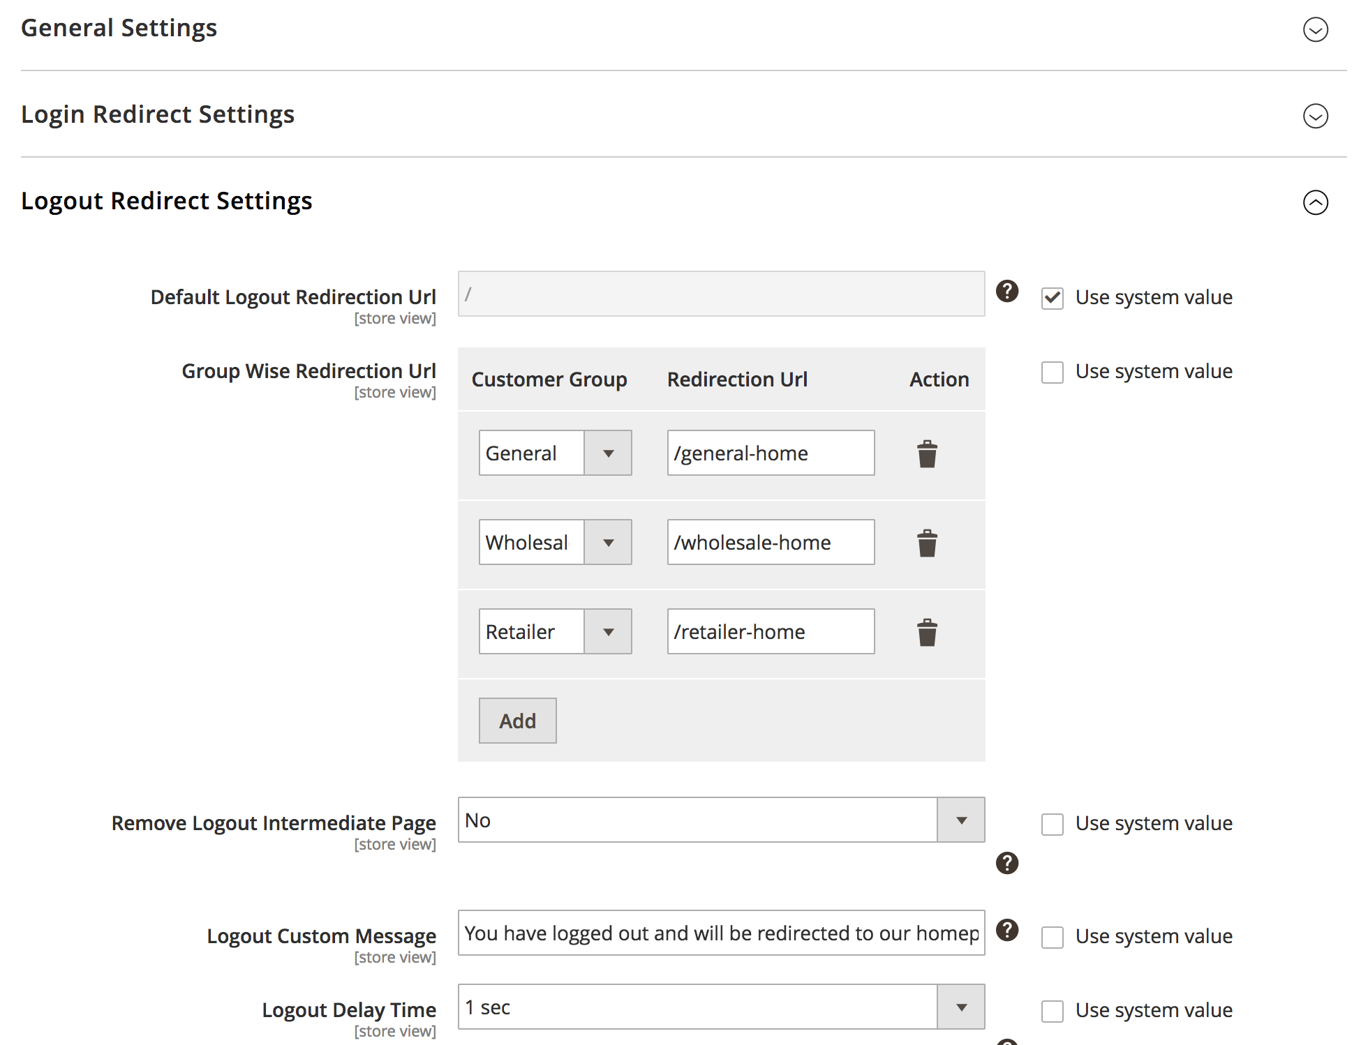Open the Remove Logout Intermediate Page dropdown
Viewport: 1368px width, 1045px height.
click(x=721, y=820)
